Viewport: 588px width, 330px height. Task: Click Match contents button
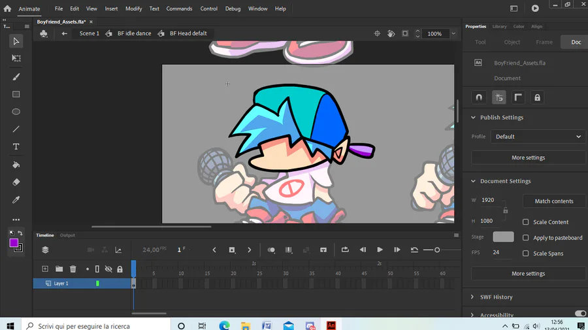point(554,201)
